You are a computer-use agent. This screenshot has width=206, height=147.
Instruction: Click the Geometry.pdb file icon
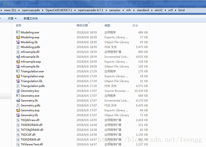coord(18,105)
